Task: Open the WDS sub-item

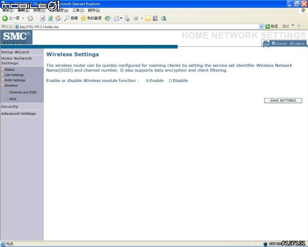Action: click(13, 99)
